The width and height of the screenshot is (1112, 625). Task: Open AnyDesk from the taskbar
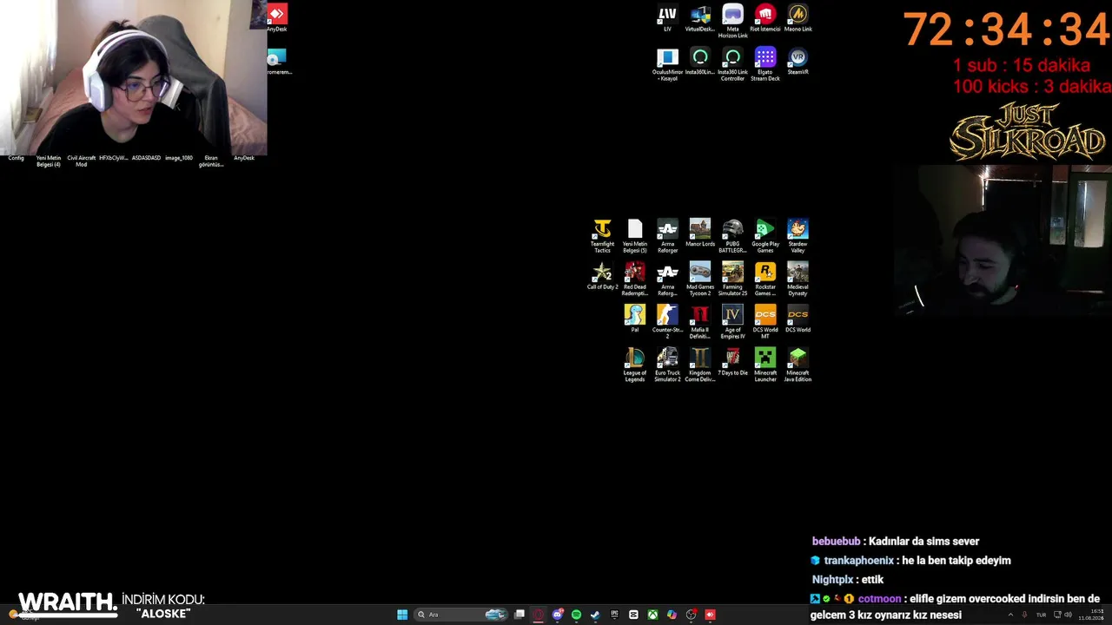[711, 615]
